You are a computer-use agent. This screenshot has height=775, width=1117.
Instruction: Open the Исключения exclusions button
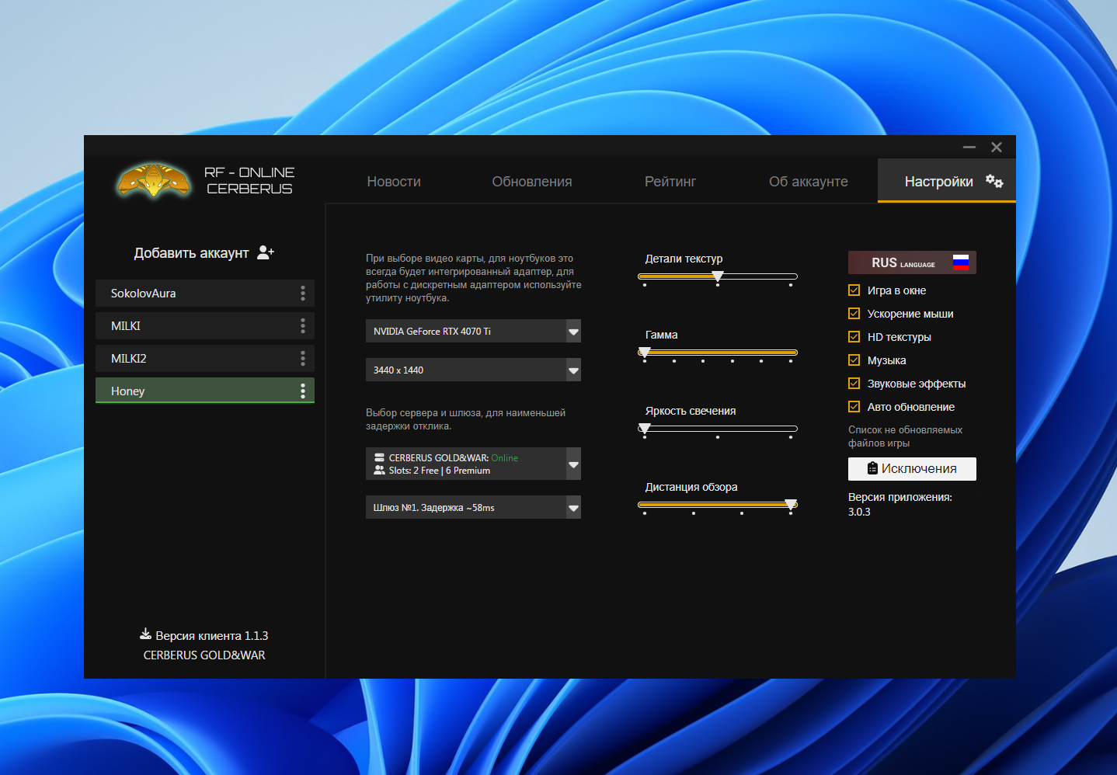click(x=912, y=468)
